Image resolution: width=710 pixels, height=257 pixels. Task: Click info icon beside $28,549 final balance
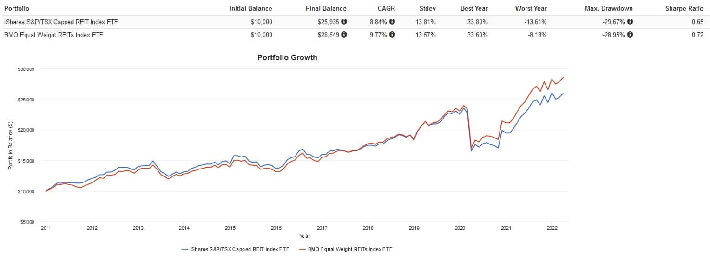coord(344,35)
